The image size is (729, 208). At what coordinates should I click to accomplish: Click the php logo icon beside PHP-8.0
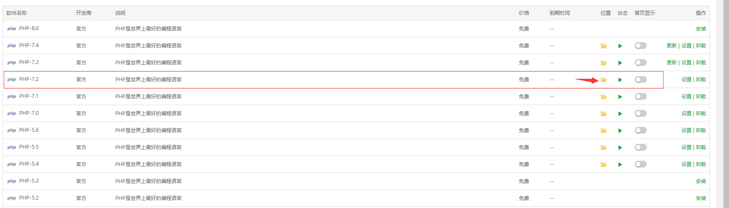(x=11, y=29)
